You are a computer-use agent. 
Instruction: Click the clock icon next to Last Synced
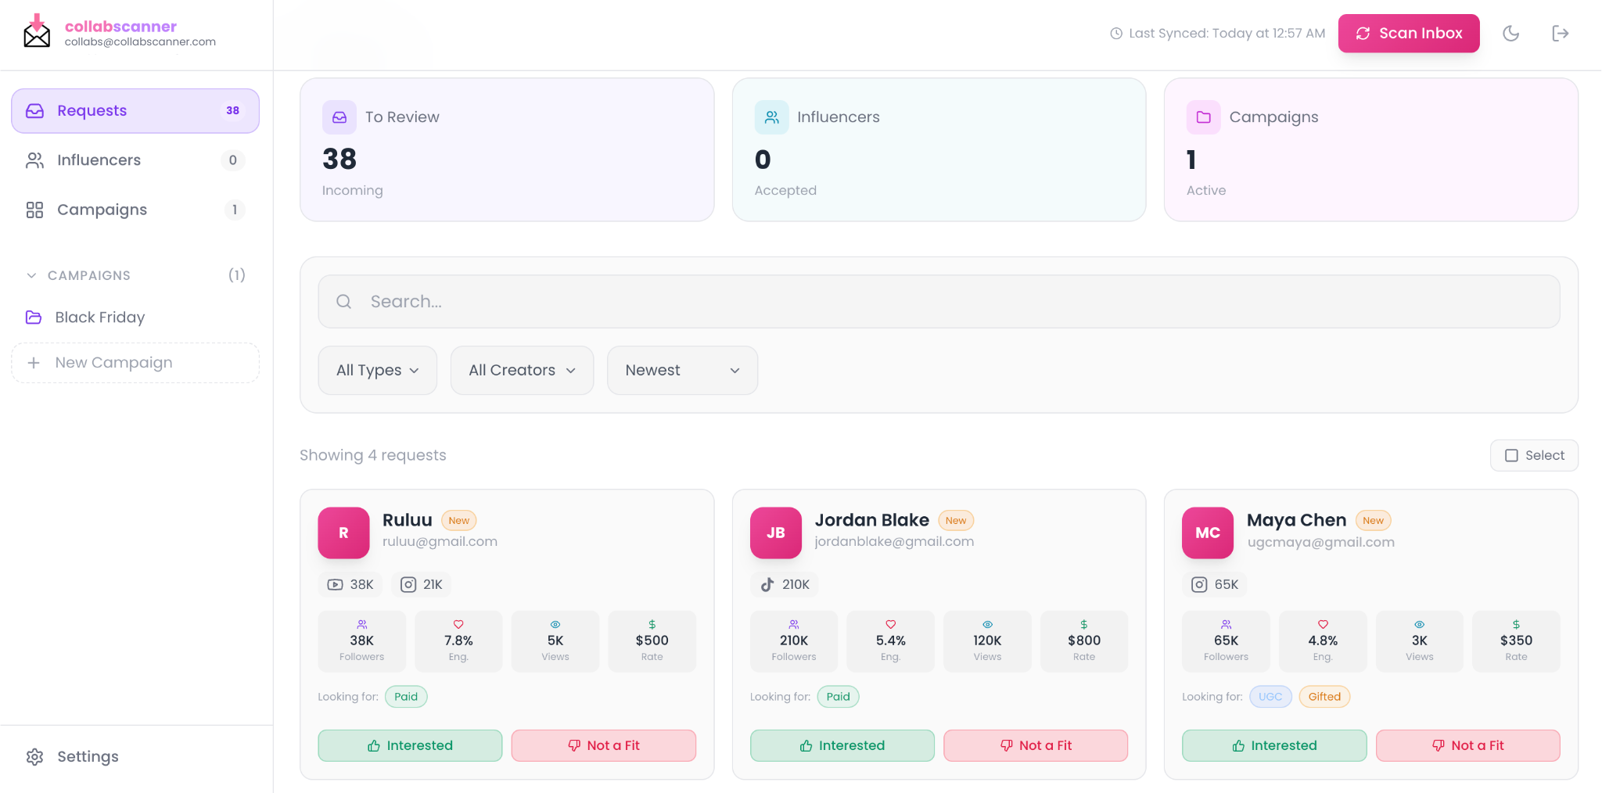1115,33
